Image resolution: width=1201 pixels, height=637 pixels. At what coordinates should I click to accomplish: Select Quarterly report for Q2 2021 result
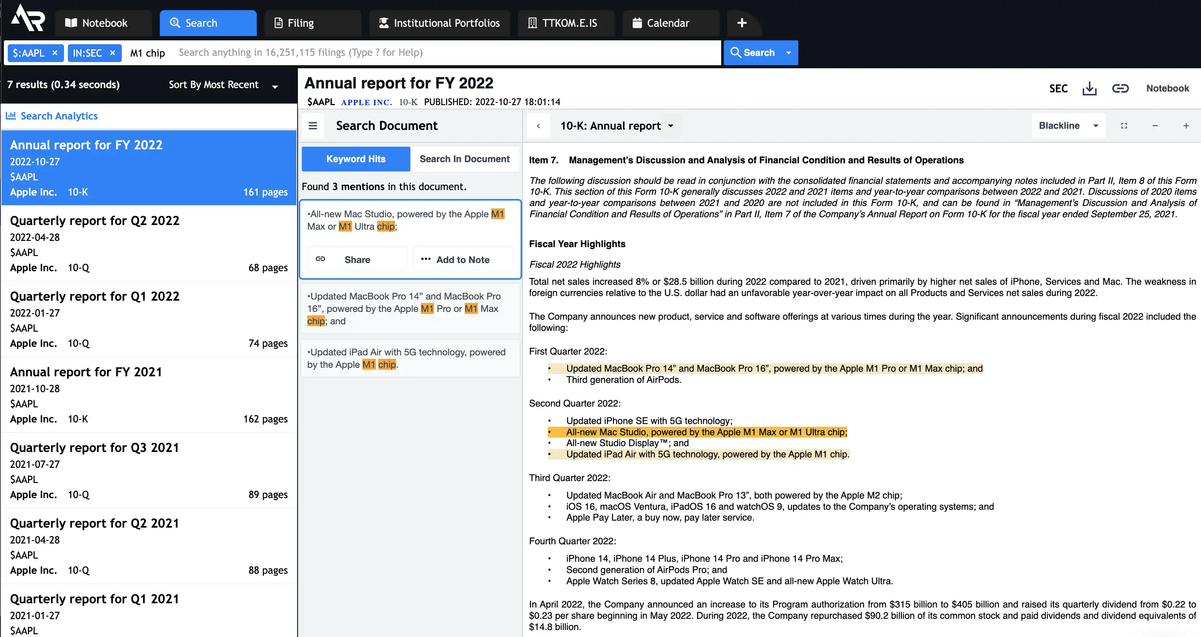pos(149,545)
